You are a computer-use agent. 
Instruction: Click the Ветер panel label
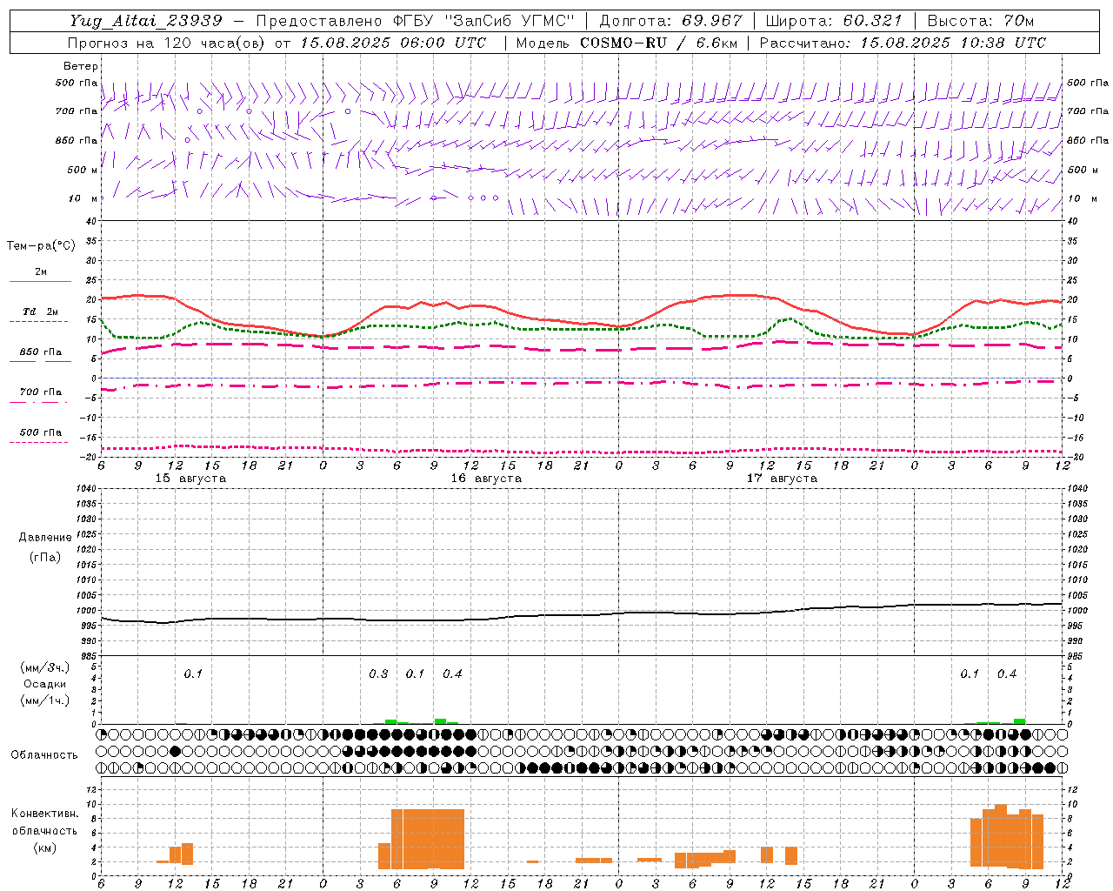(80, 66)
